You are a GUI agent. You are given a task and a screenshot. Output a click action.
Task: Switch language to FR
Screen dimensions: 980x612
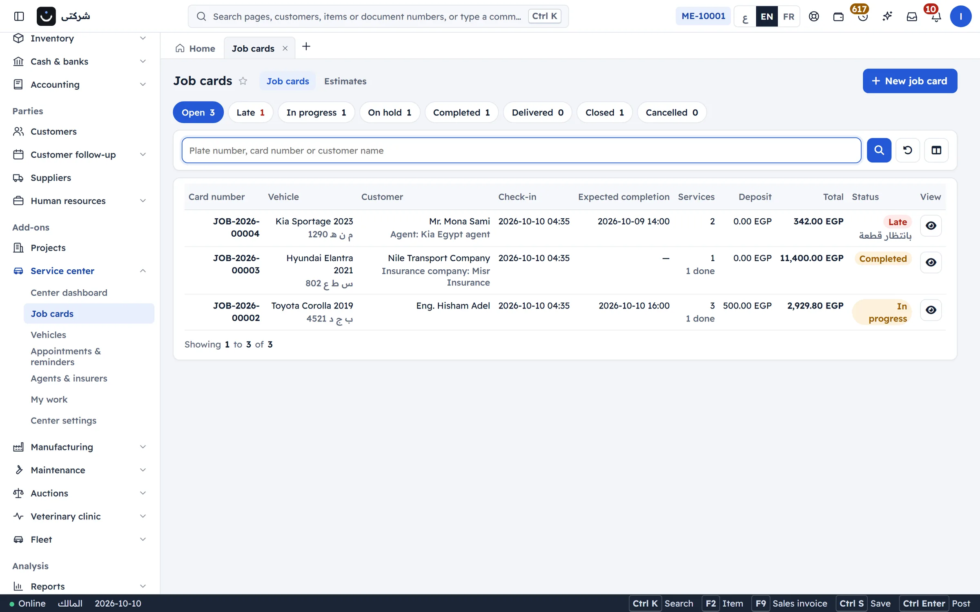click(788, 16)
